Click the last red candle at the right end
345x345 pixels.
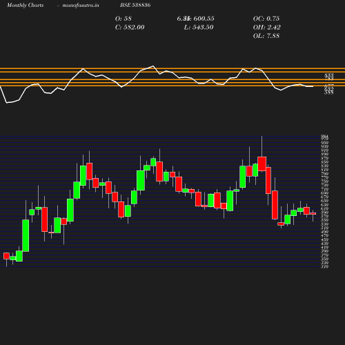313,213
